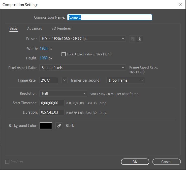This screenshot has height=170, width=186.
Task: Click the 'Black' color name label
Action: coord(70,126)
